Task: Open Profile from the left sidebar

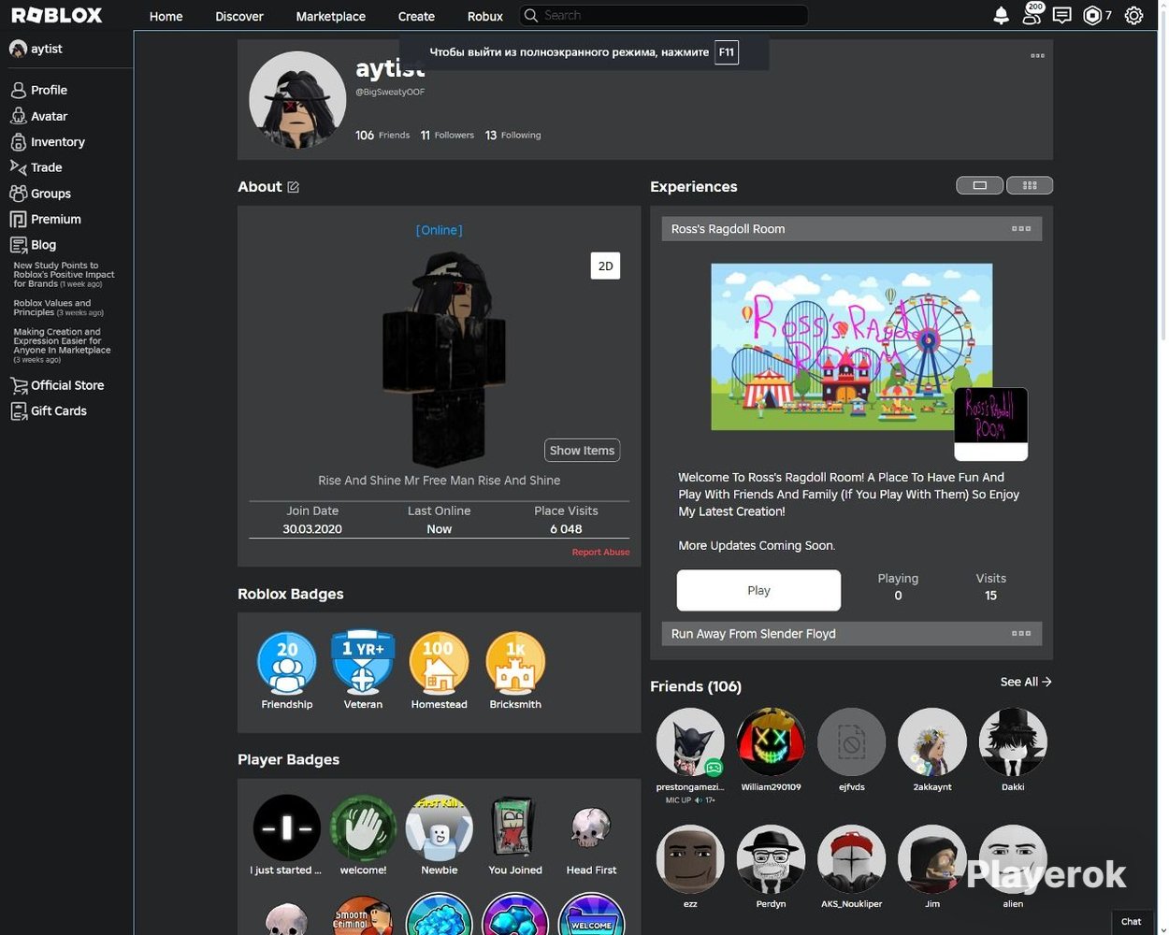Action: tap(38, 91)
